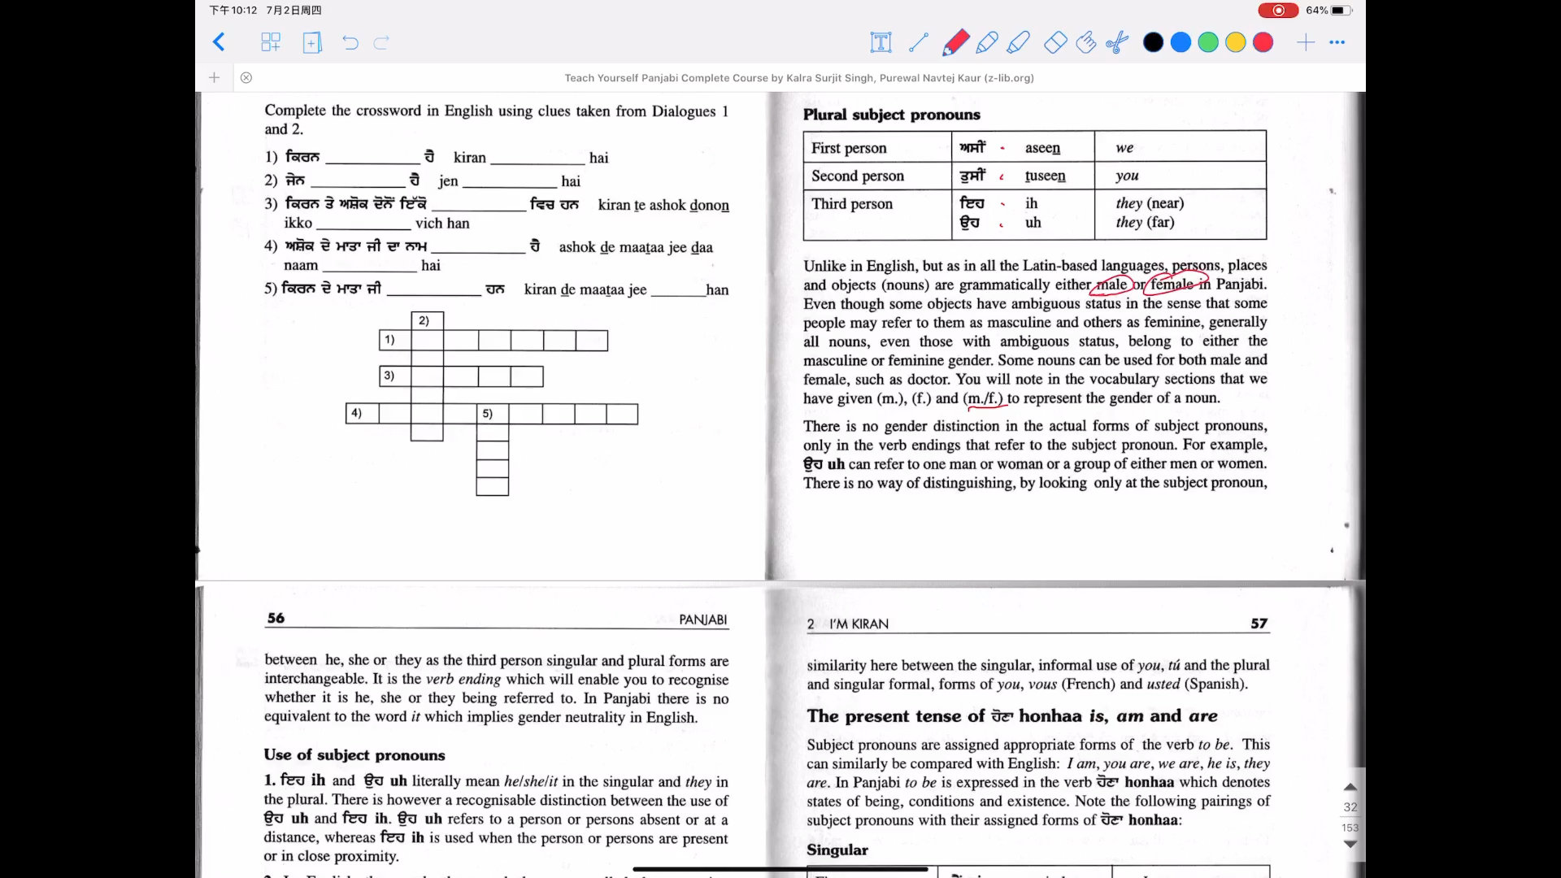Select the straight line tool
This screenshot has width=1561, height=878.
pyautogui.click(x=919, y=42)
